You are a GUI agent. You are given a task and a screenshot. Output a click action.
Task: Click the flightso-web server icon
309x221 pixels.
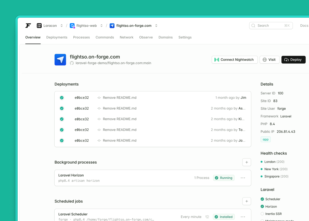click(72, 26)
